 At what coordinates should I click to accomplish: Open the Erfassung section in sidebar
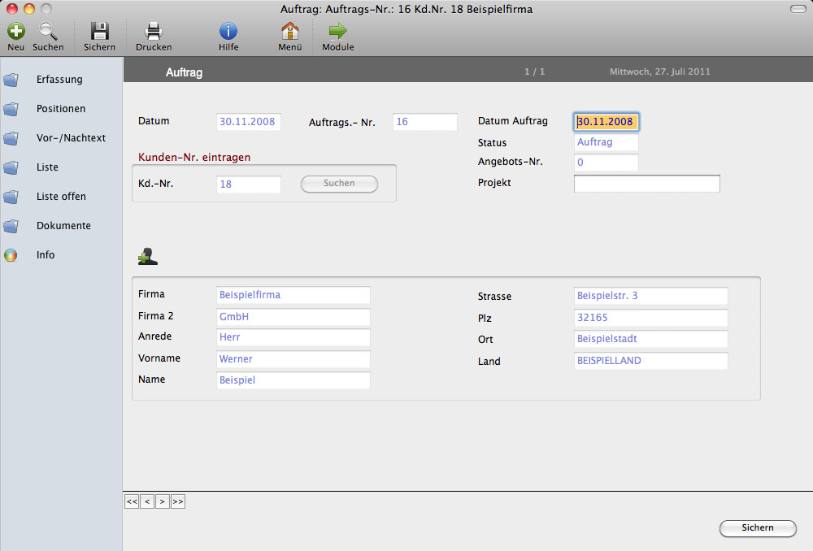point(59,80)
